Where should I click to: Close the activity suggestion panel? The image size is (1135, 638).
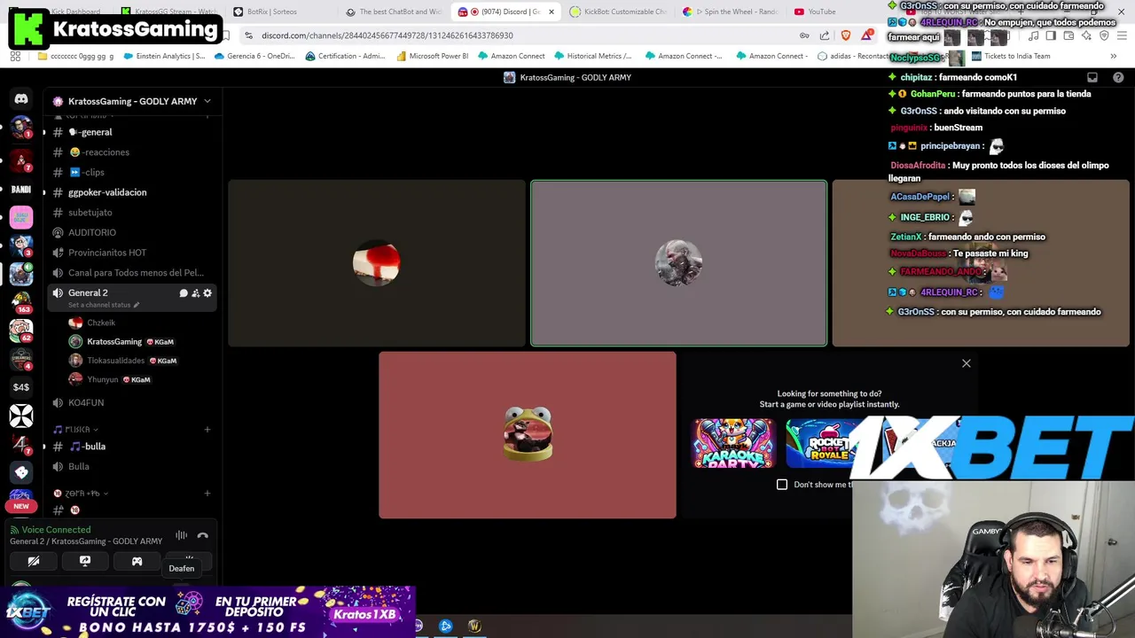tap(967, 363)
